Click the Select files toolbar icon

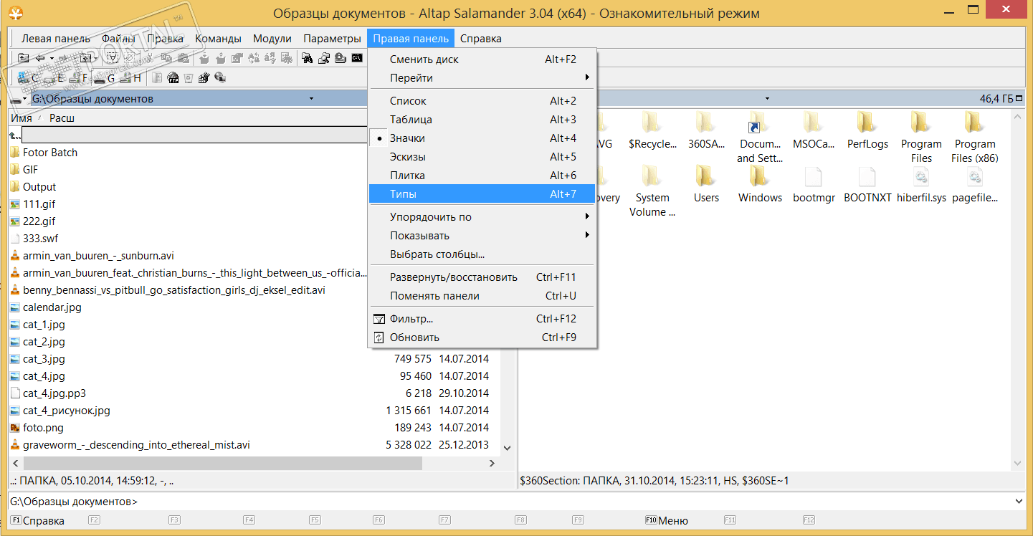pyautogui.click(x=112, y=58)
